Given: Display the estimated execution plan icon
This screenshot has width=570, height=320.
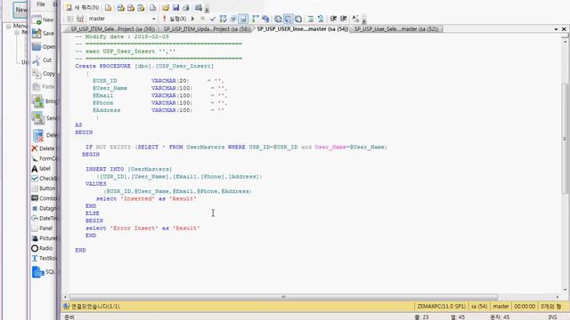Looking at the screenshot, I should tap(223, 19).
